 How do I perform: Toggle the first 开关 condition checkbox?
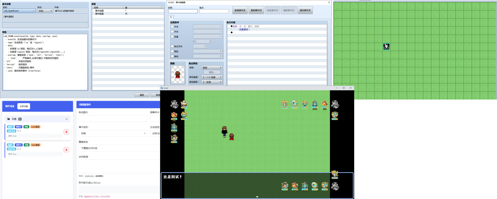(172, 27)
